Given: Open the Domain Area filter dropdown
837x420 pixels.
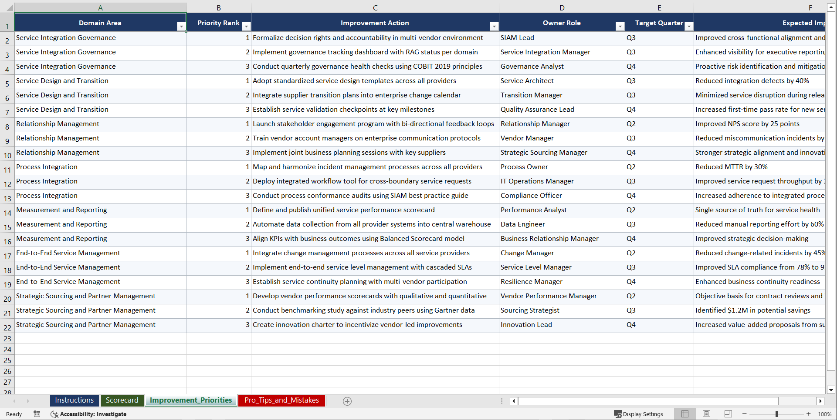Looking at the screenshot, I should 181,26.
